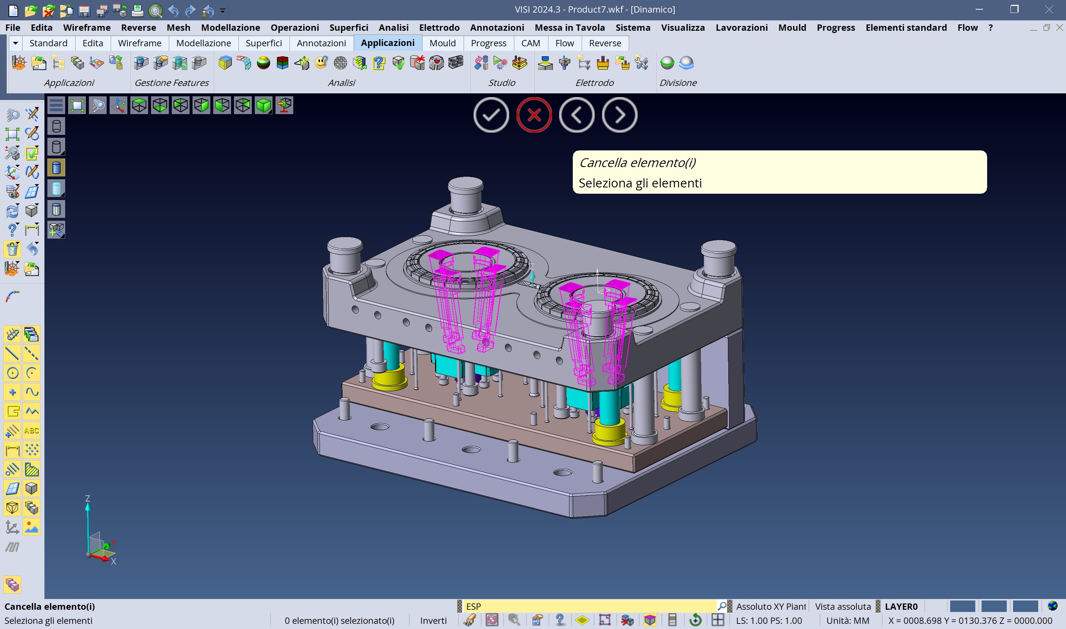The height and width of the screenshot is (629, 1066).
Task: Toggle shaded blue cylinder render mode
Action: [56, 168]
